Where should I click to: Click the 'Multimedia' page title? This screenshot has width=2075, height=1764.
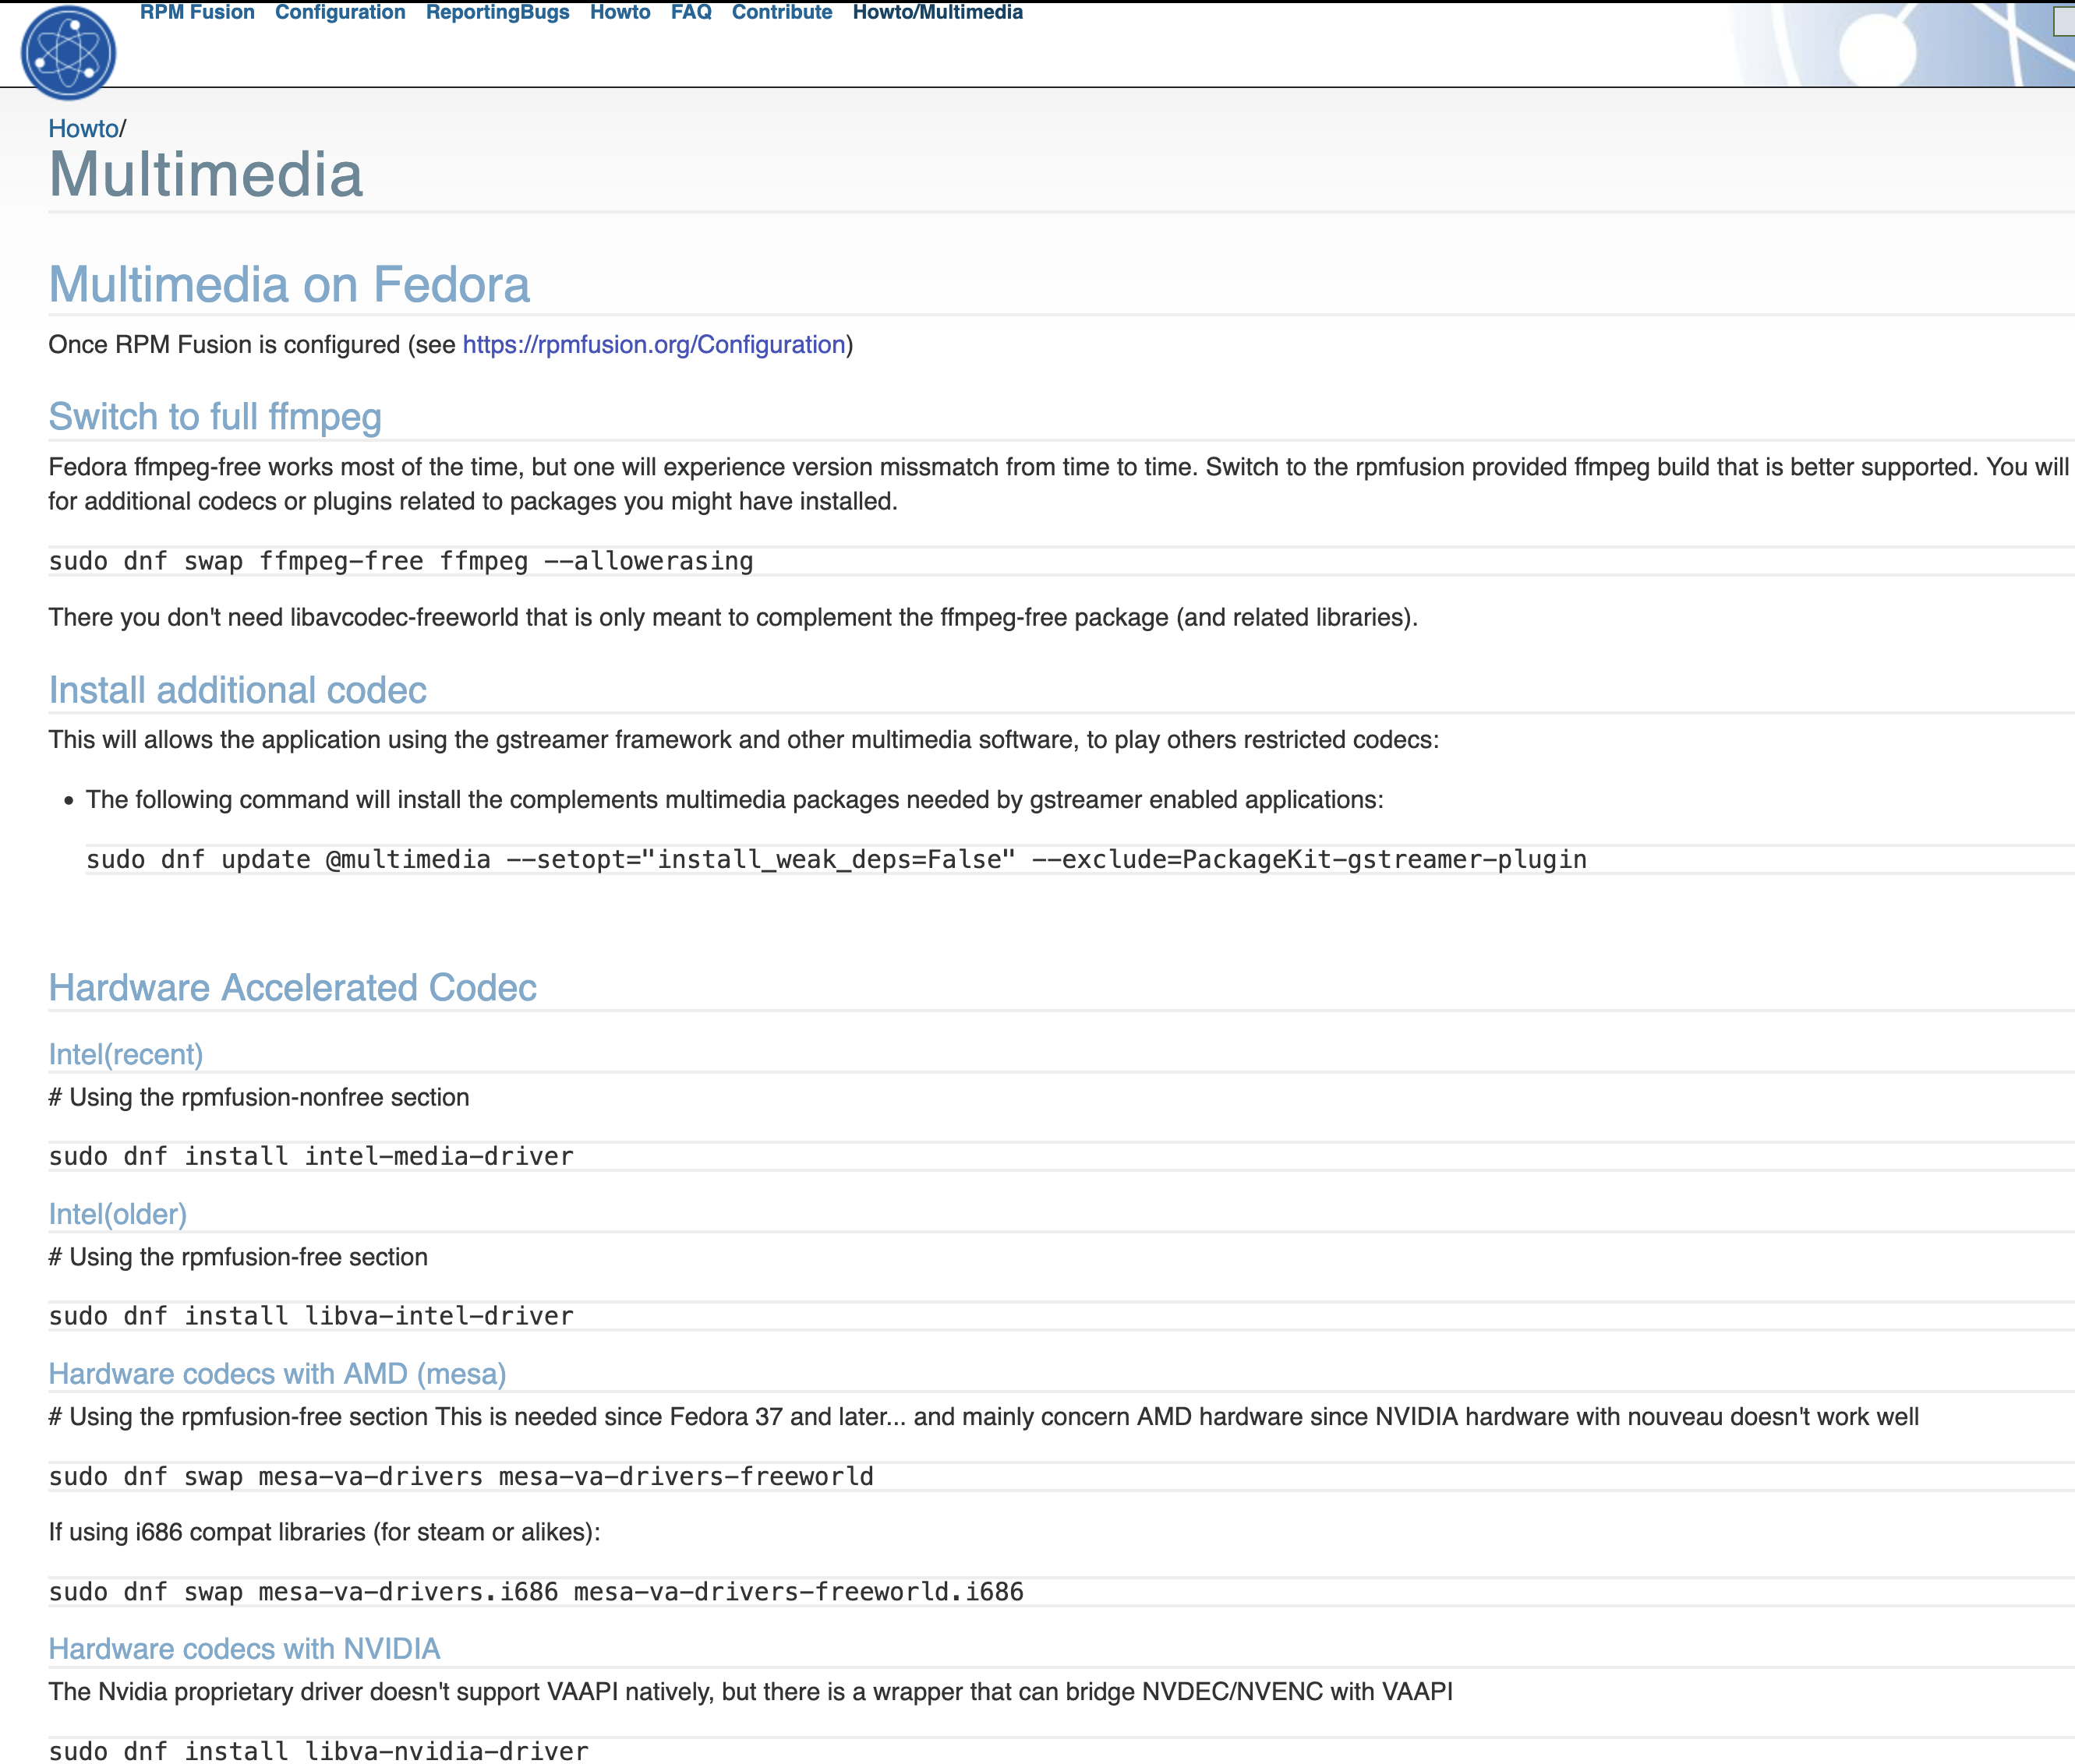click(x=205, y=176)
